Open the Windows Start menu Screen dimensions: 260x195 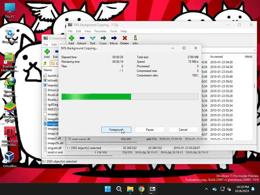point(108,189)
